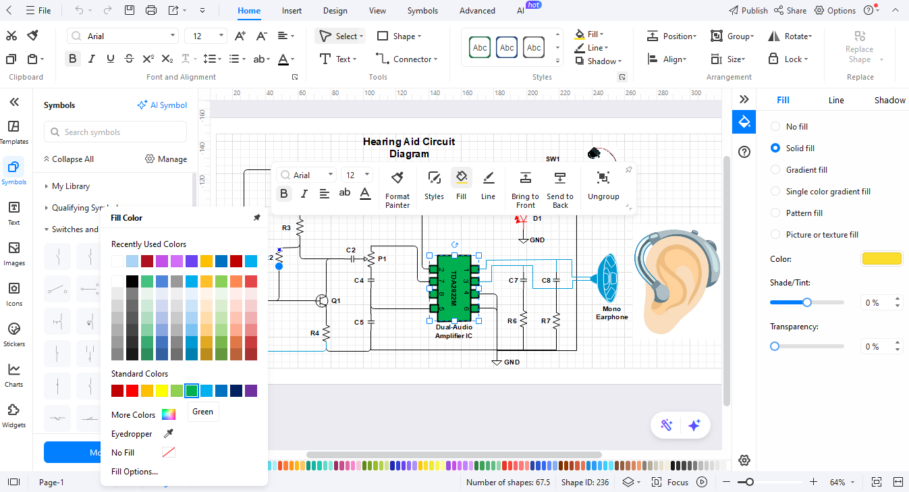
Task: Open the Rotate dropdown
Action: click(x=790, y=36)
